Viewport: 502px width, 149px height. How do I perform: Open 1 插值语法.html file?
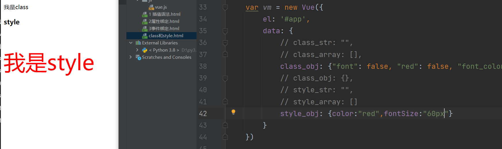click(x=164, y=14)
